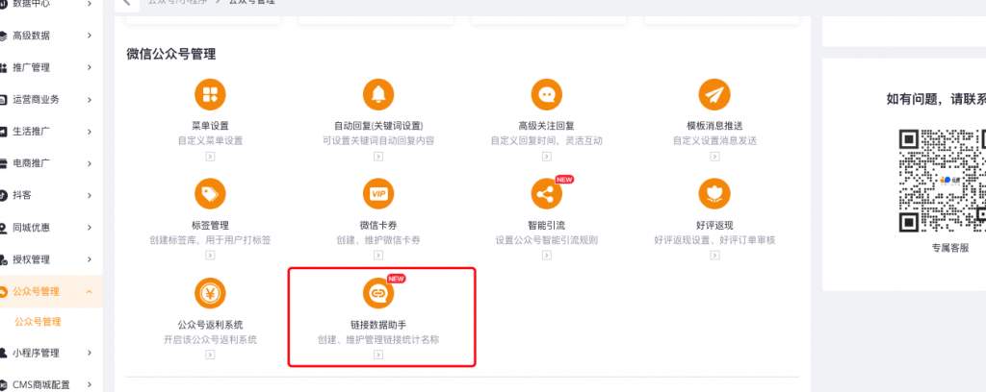The image size is (986, 392).
Task: Click the 链接数据助手 title link
Action: click(x=377, y=324)
